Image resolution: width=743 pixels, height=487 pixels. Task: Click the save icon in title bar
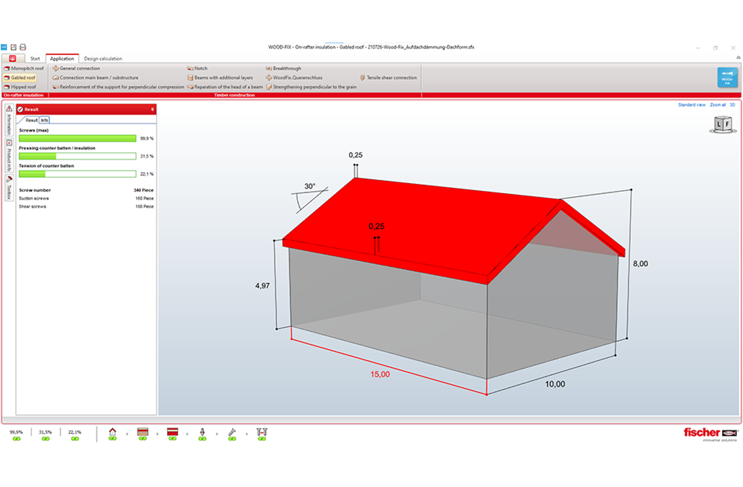pos(13,47)
